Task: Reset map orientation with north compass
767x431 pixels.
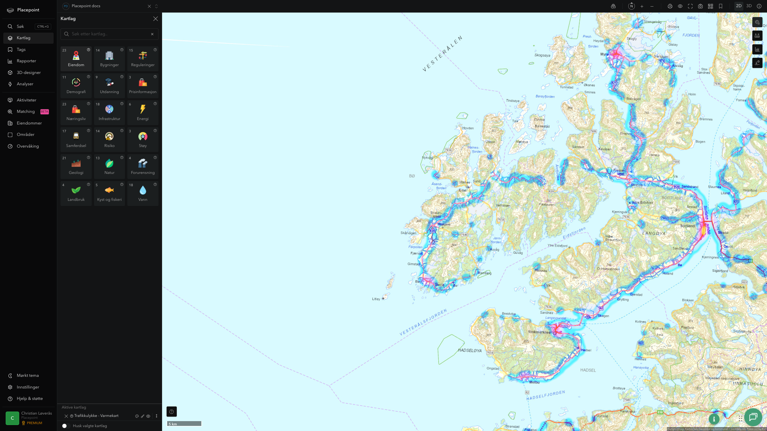Action: pyautogui.click(x=631, y=6)
